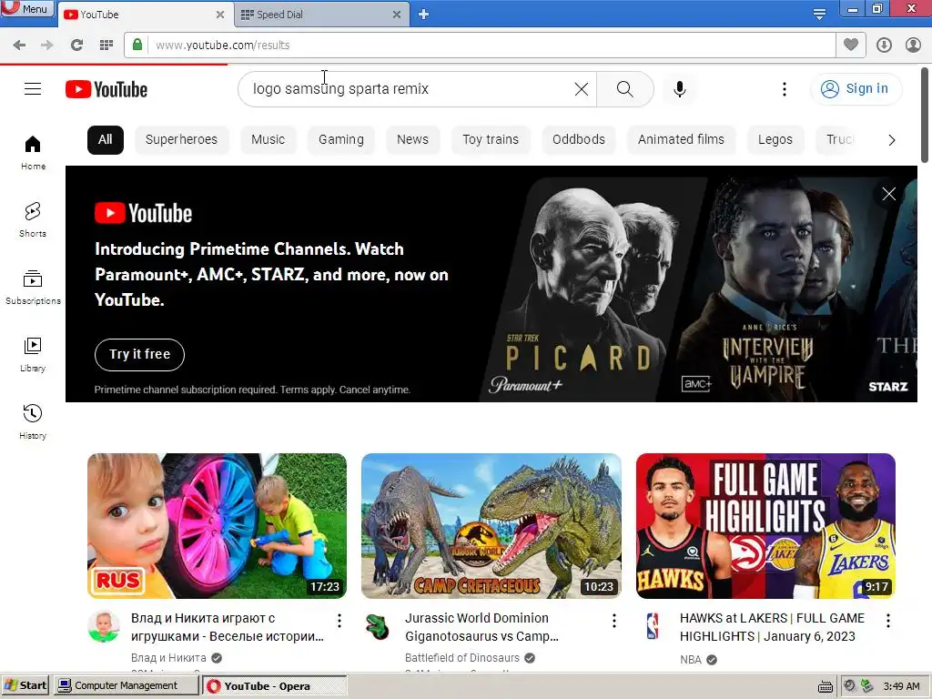Go forward with the browser forward arrow

[47, 46]
